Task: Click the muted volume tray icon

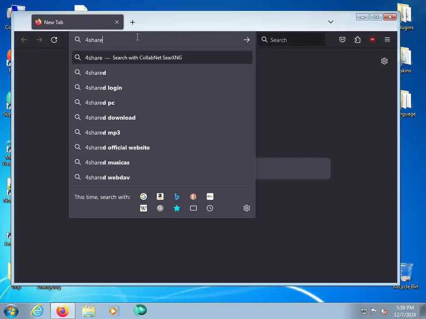Action: tap(384, 311)
